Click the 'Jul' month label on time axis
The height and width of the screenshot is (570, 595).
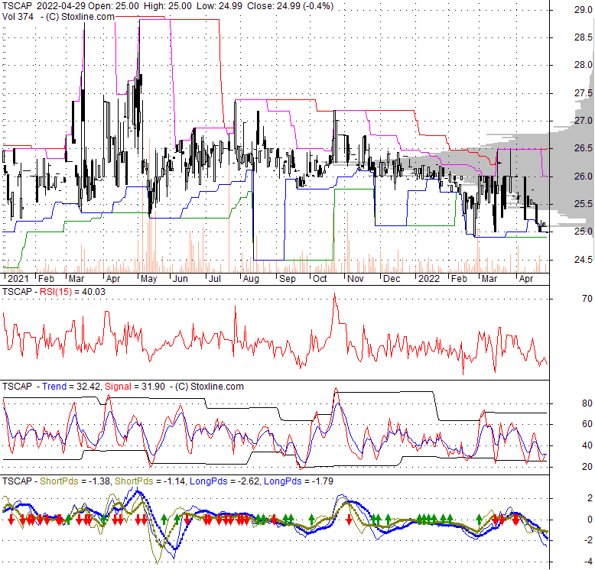point(215,279)
